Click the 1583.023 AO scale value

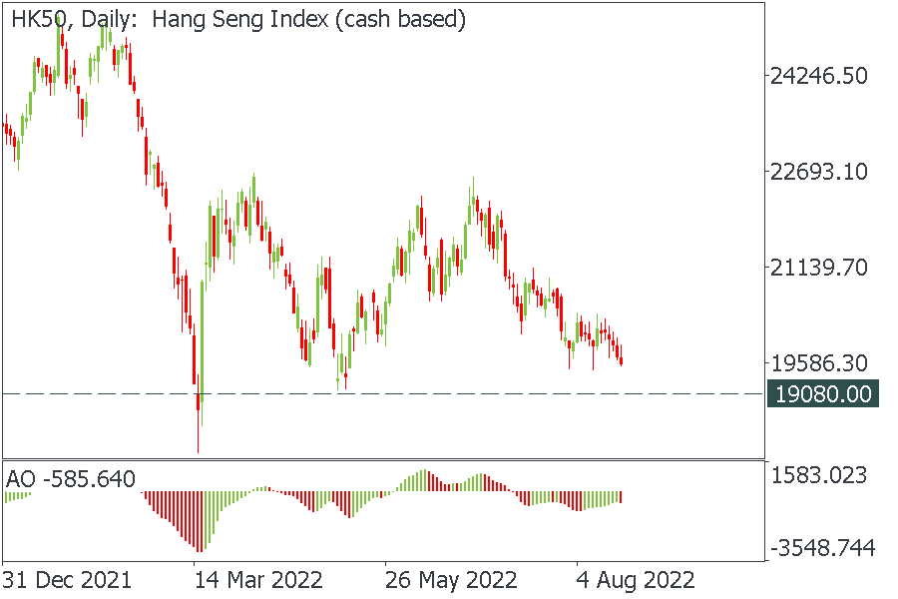pyautogui.click(x=818, y=475)
